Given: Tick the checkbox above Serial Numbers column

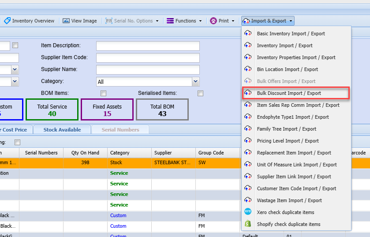Looking at the screenshot, I should pyautogui.click(x=18, y=142).
